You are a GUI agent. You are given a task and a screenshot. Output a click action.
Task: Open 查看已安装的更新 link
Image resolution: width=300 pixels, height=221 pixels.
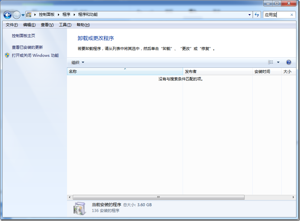point(27,47)
